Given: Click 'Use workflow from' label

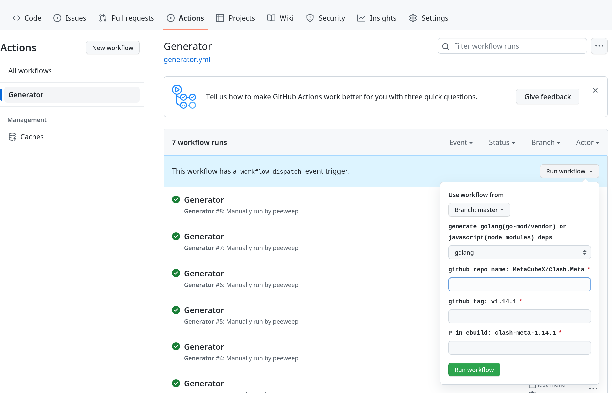Looking at the screenshot, I should 476,195.
